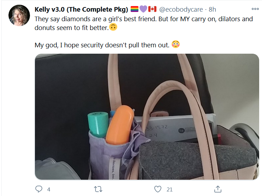Viewport: 262px width, 196px height.
Task: Visit the @ecobodycare handle
Action: coord(181,10)
